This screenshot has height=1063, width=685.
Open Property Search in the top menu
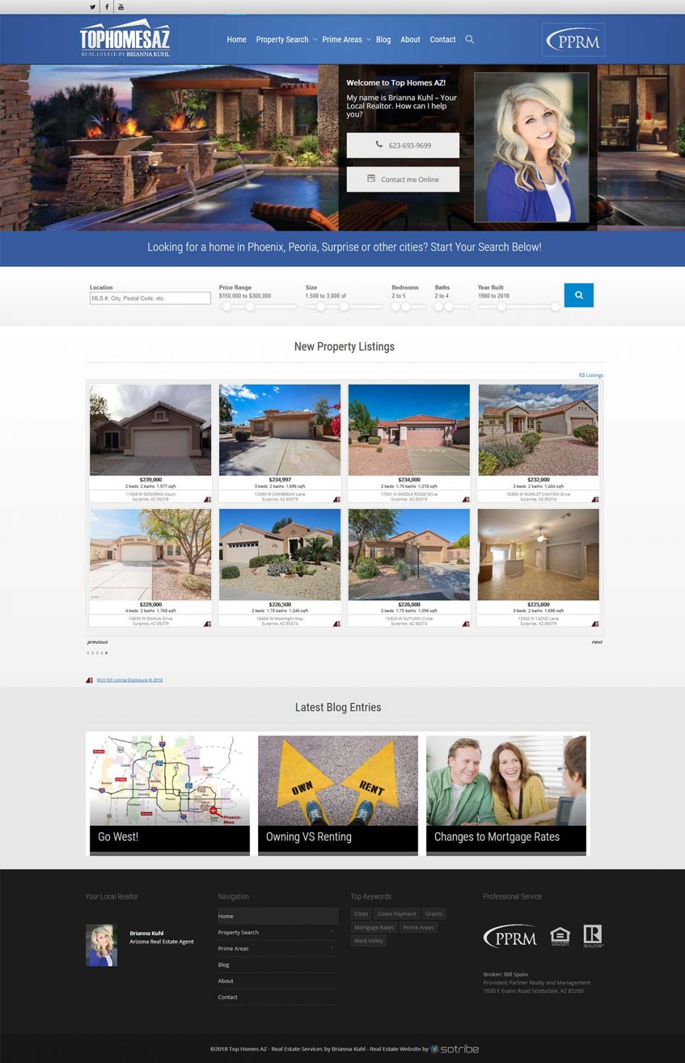click(x=282, y=40)
